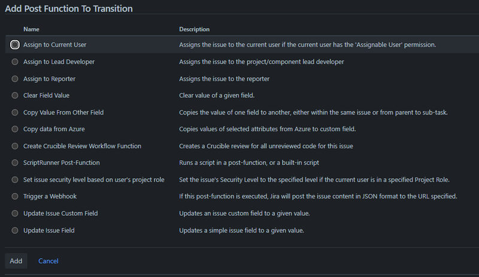Click the Add button
This screenshot has height=277, width=479.
(16, 261)
